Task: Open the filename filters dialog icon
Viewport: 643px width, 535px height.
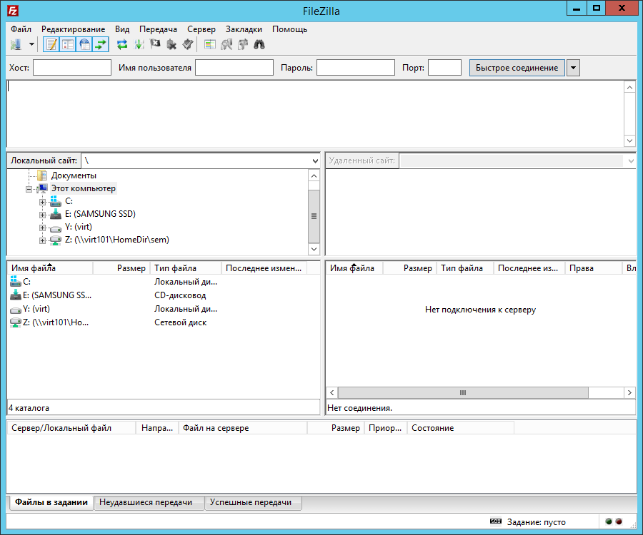Action: click(210, 44)
